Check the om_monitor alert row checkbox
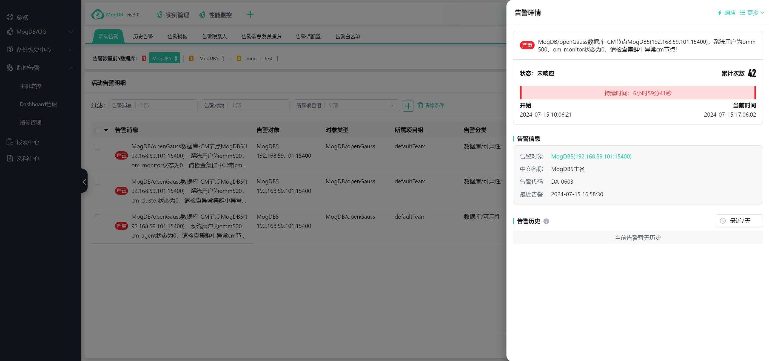The image size is (769, 361). pyautogui.click(x=97, y=147)
